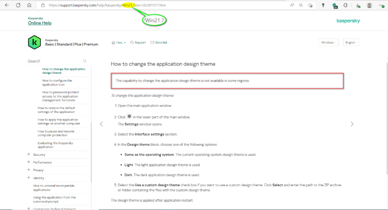Click the 'Basic | Standard | Plus | Premium' product title
Viewport: 388px width, 210px height.
71,44
